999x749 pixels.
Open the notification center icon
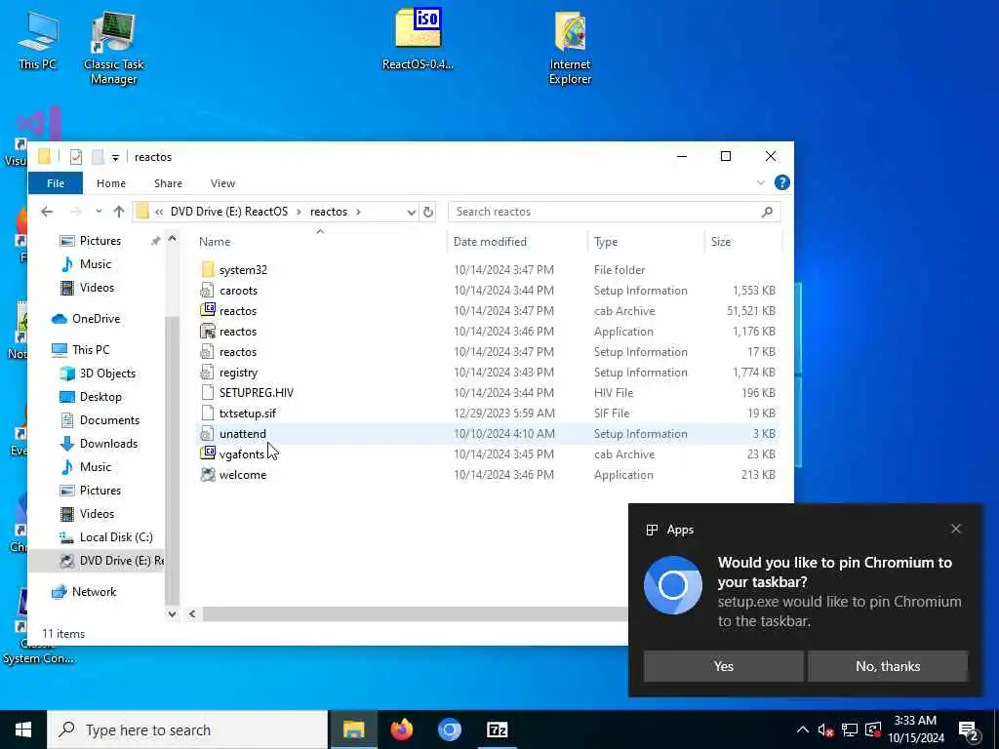tap(969, 729)
